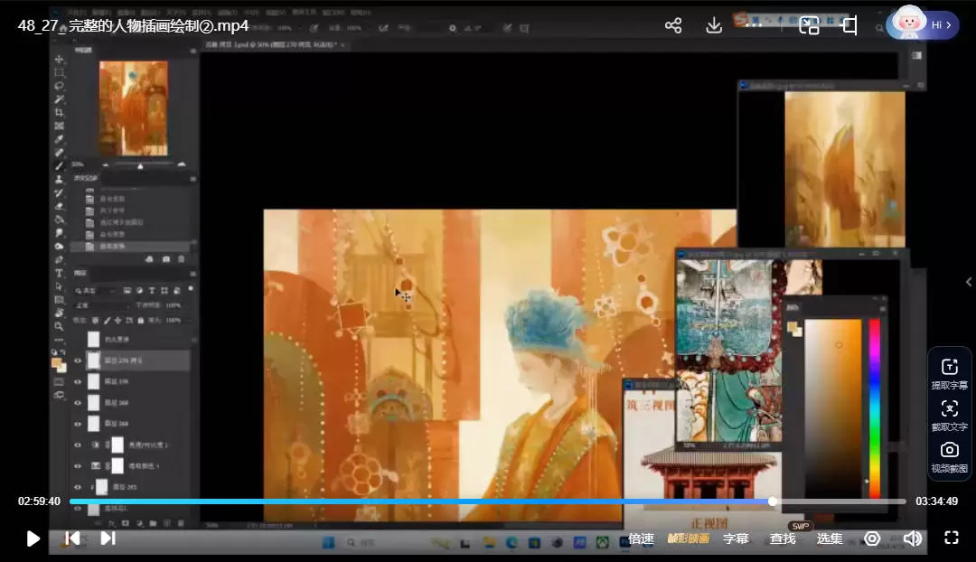
Task: Open picture-in-picture mini player mode
Action: click(809, 25)
